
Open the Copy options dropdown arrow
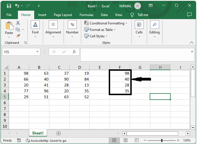tap(23, 29)
